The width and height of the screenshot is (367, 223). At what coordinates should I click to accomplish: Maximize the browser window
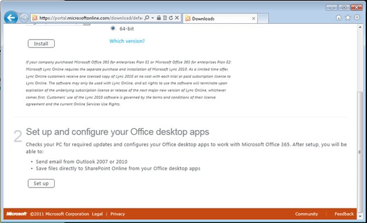tap(344, 8)
